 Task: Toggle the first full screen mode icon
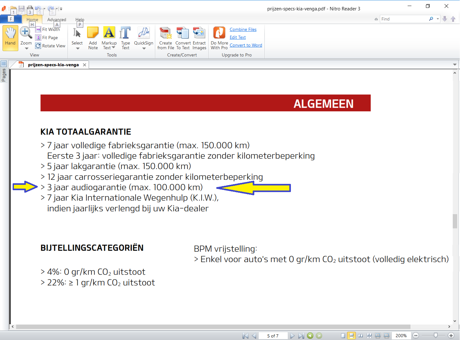click(378, 336)
